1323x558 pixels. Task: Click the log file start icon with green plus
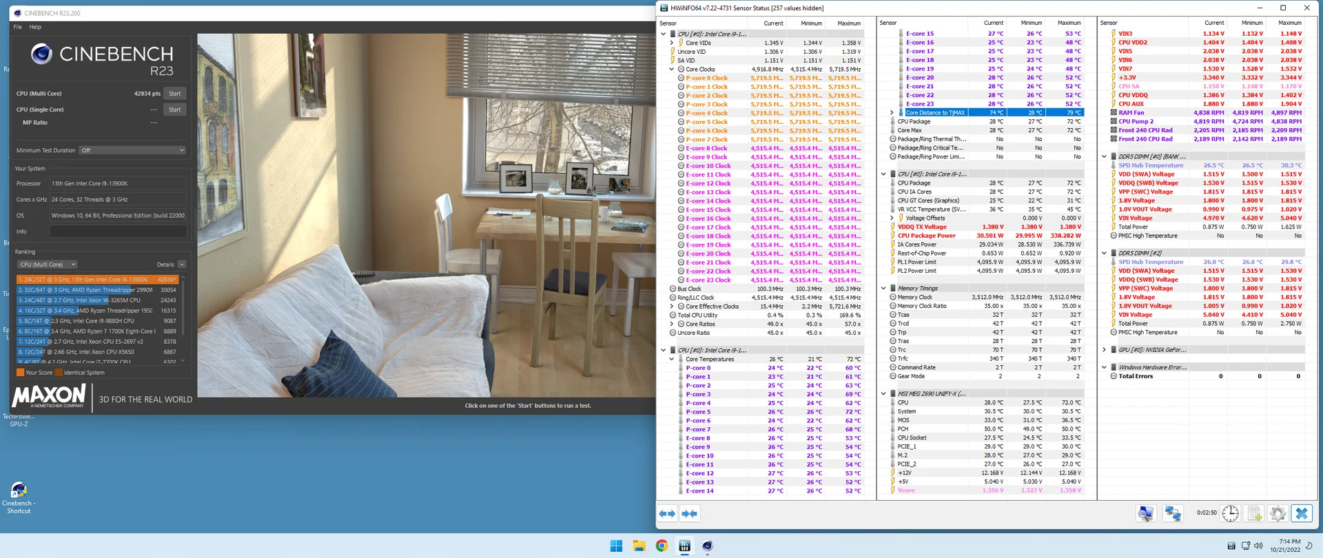(x=1254, y=514)
